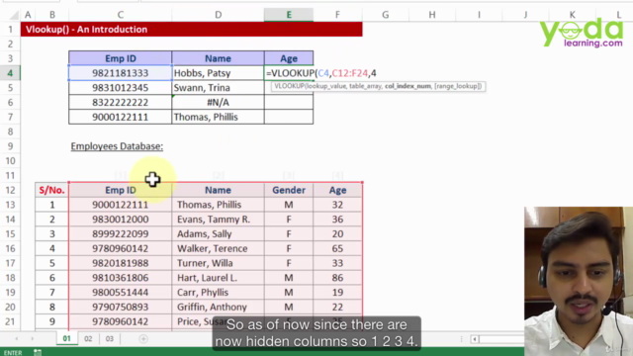Image resolution: width=633 pixels, height=356 pixels.
Task: Click Griffin, Anthony cell
Action: click(218, 307)
